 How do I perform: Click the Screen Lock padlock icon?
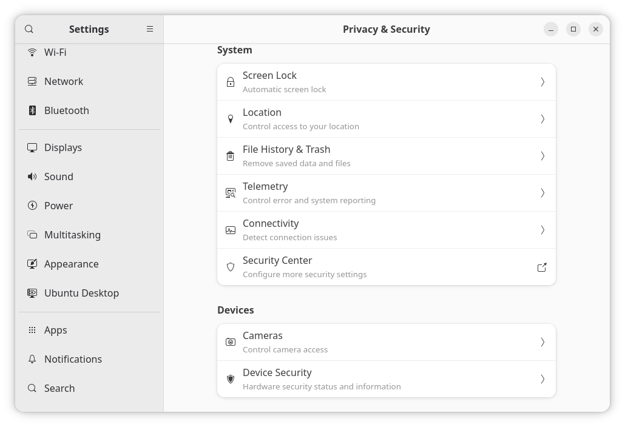(231, 82)
